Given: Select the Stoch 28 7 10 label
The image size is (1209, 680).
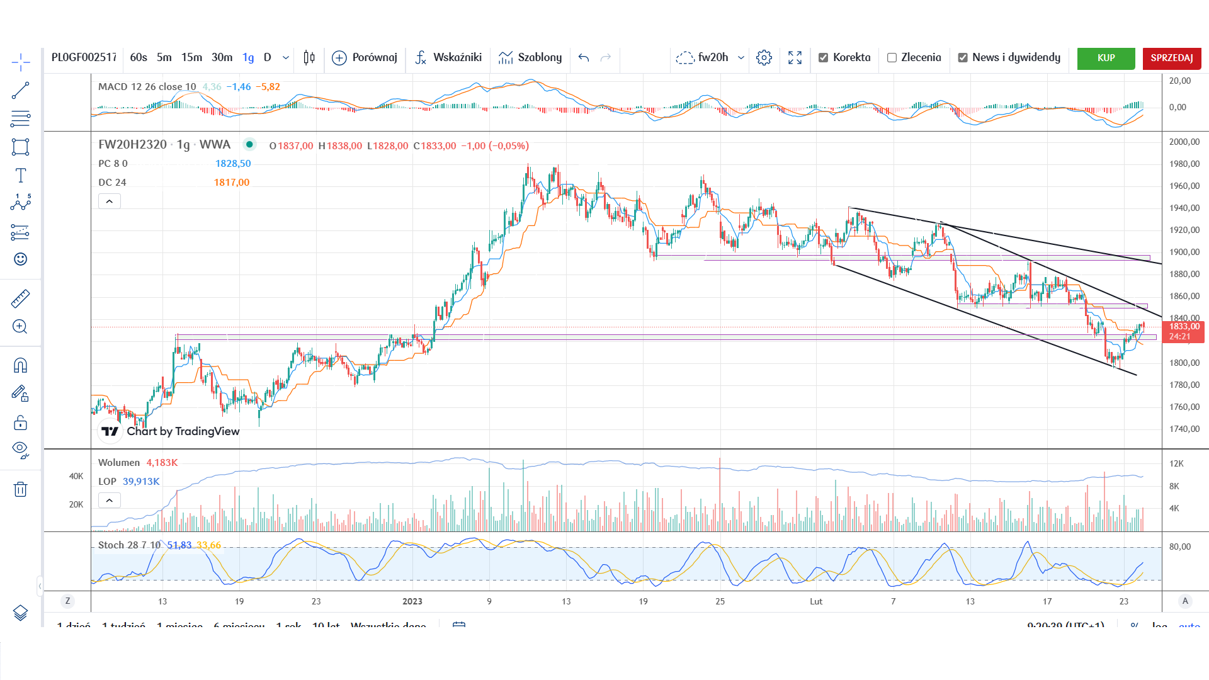Looking at the screenshot, I should click(130, 545).
